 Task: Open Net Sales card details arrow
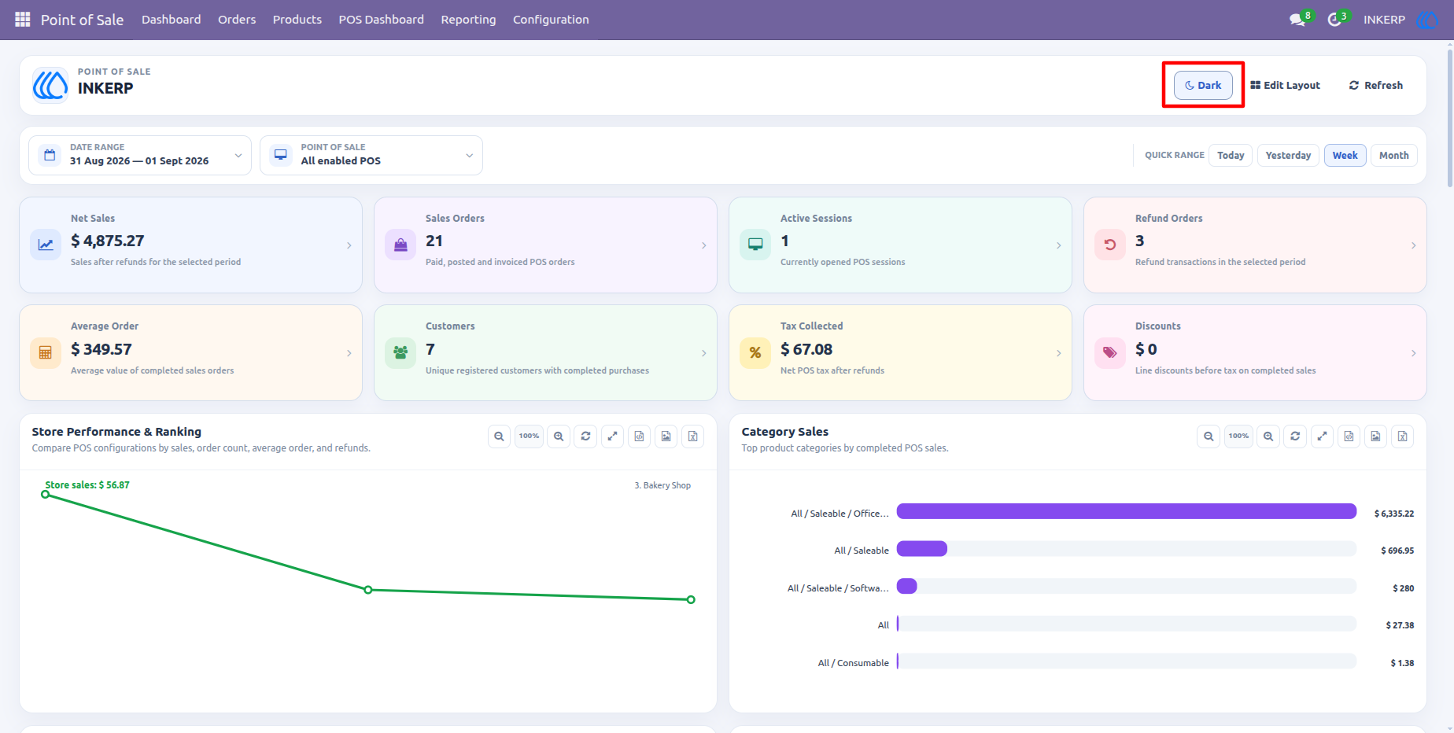349,245
